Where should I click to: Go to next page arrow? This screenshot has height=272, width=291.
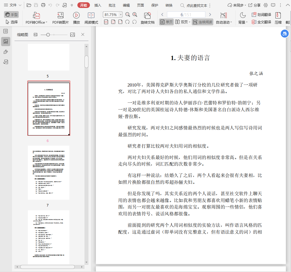tap(210, 15)
